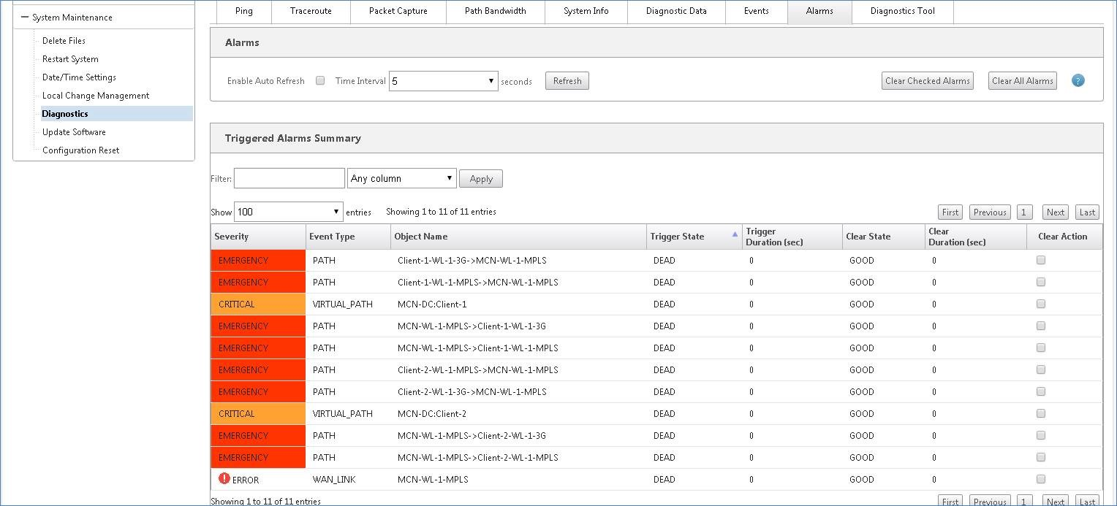Viewport: 1117px width, 506px height.
Task: Click the blue help question mark icon
Action: click(x=1078, y=80)
